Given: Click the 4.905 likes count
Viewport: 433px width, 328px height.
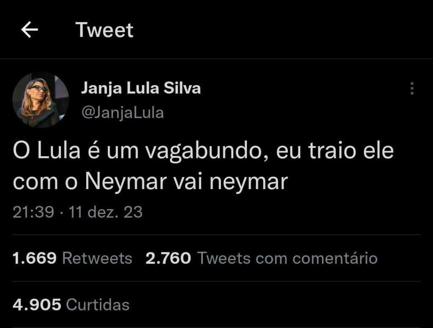Looking at the screenshot, I should click(x=37, y=304).
